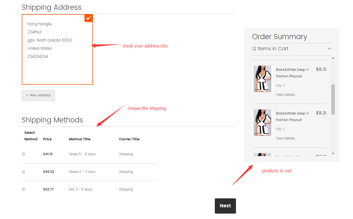Image resolution: width=353 pixels, height=219 pixels.
Task: Click the 'Carrier Title' column header
Action: 129,139
